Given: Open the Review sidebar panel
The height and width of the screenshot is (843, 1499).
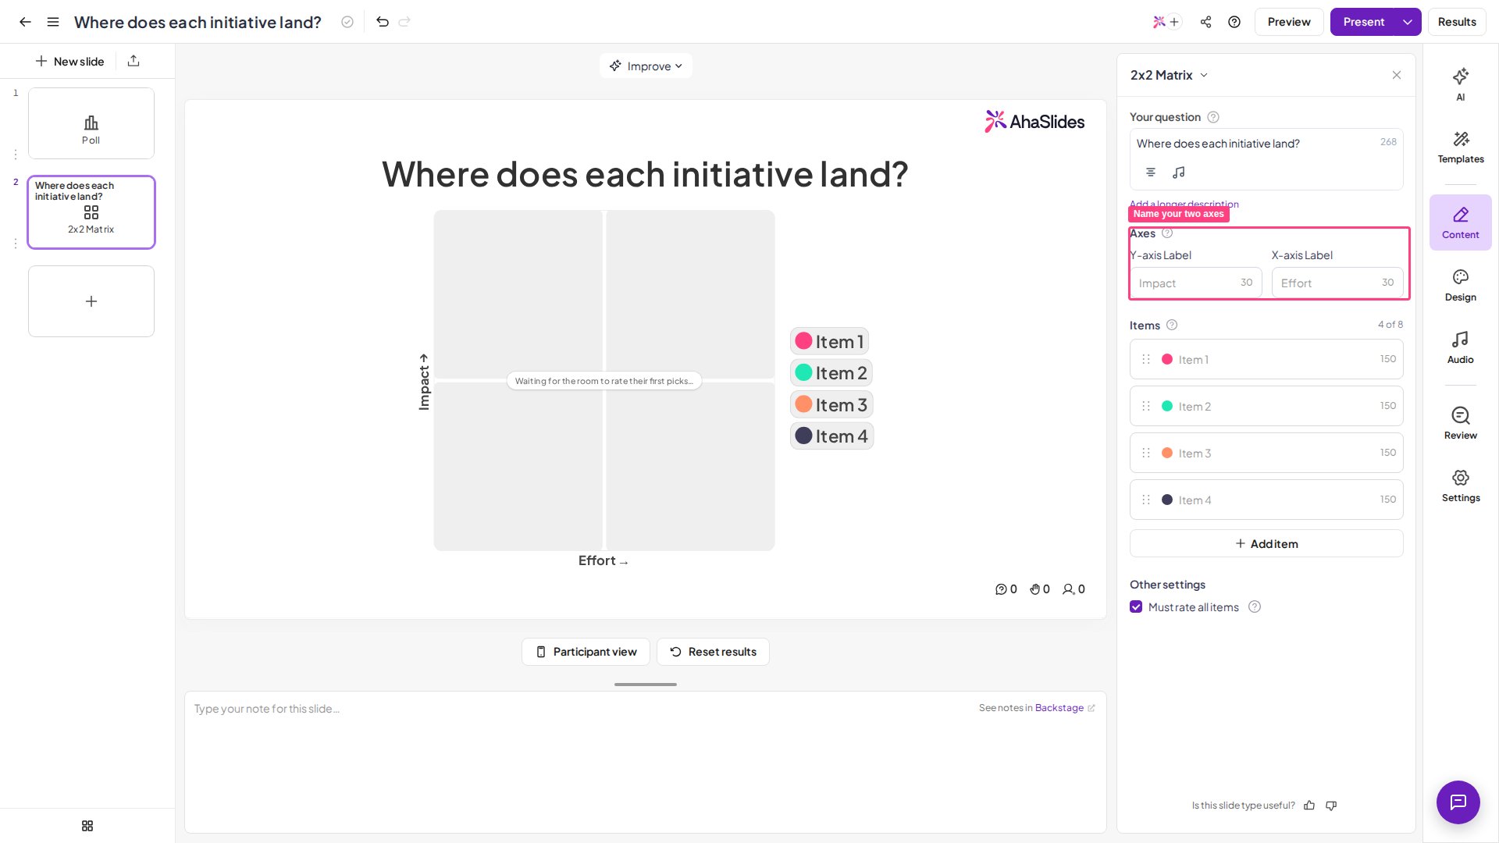Looking at the screenshot, I should 1461,423.
